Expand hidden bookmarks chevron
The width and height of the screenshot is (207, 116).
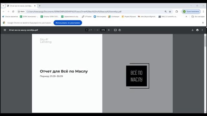click(x=186, y=16)
